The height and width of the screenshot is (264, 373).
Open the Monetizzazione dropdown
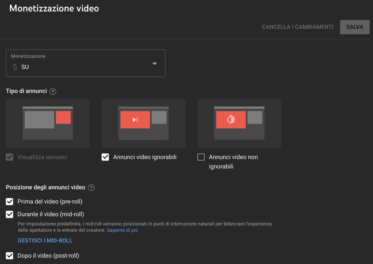click(x=85, y=63)
